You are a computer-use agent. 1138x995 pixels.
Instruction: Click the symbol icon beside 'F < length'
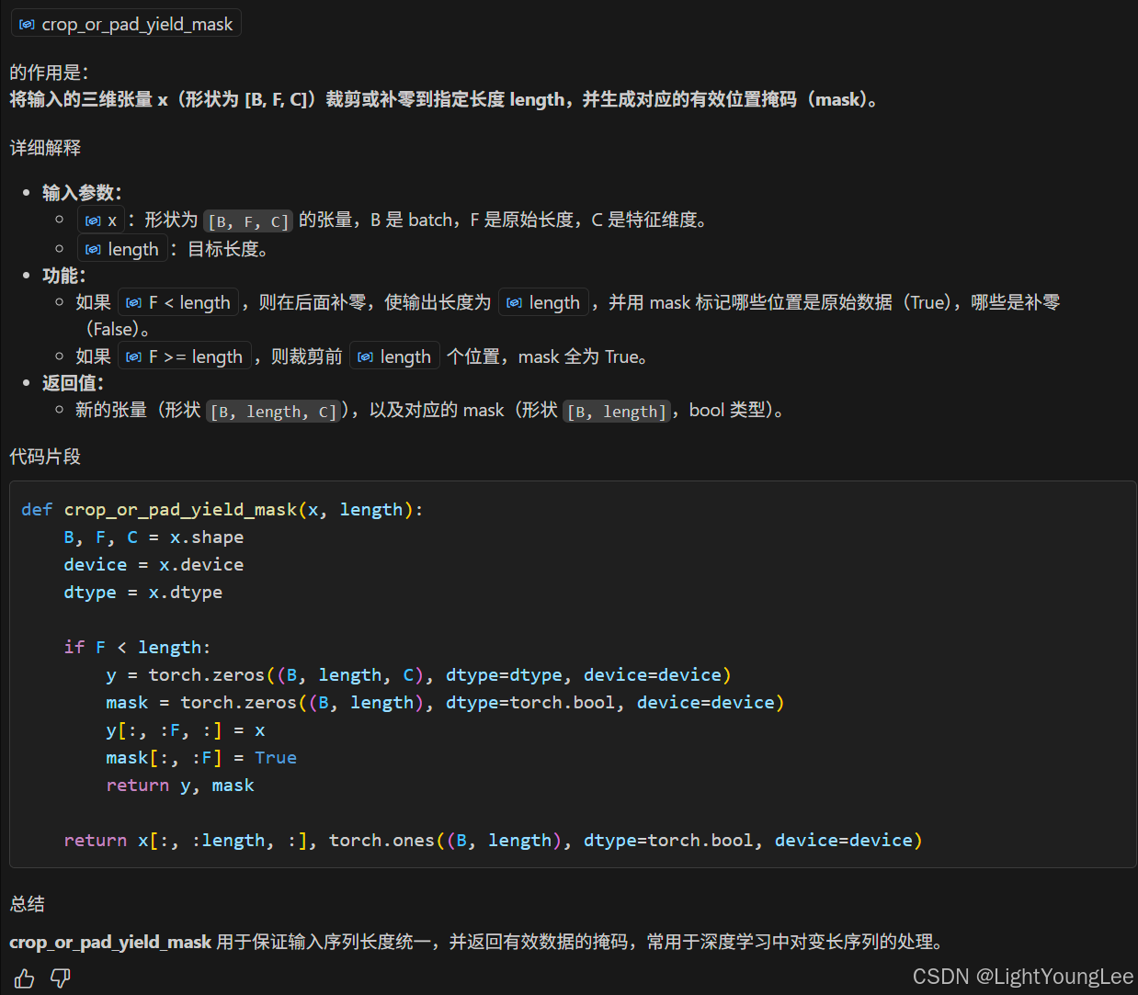(x=133, y=303)
